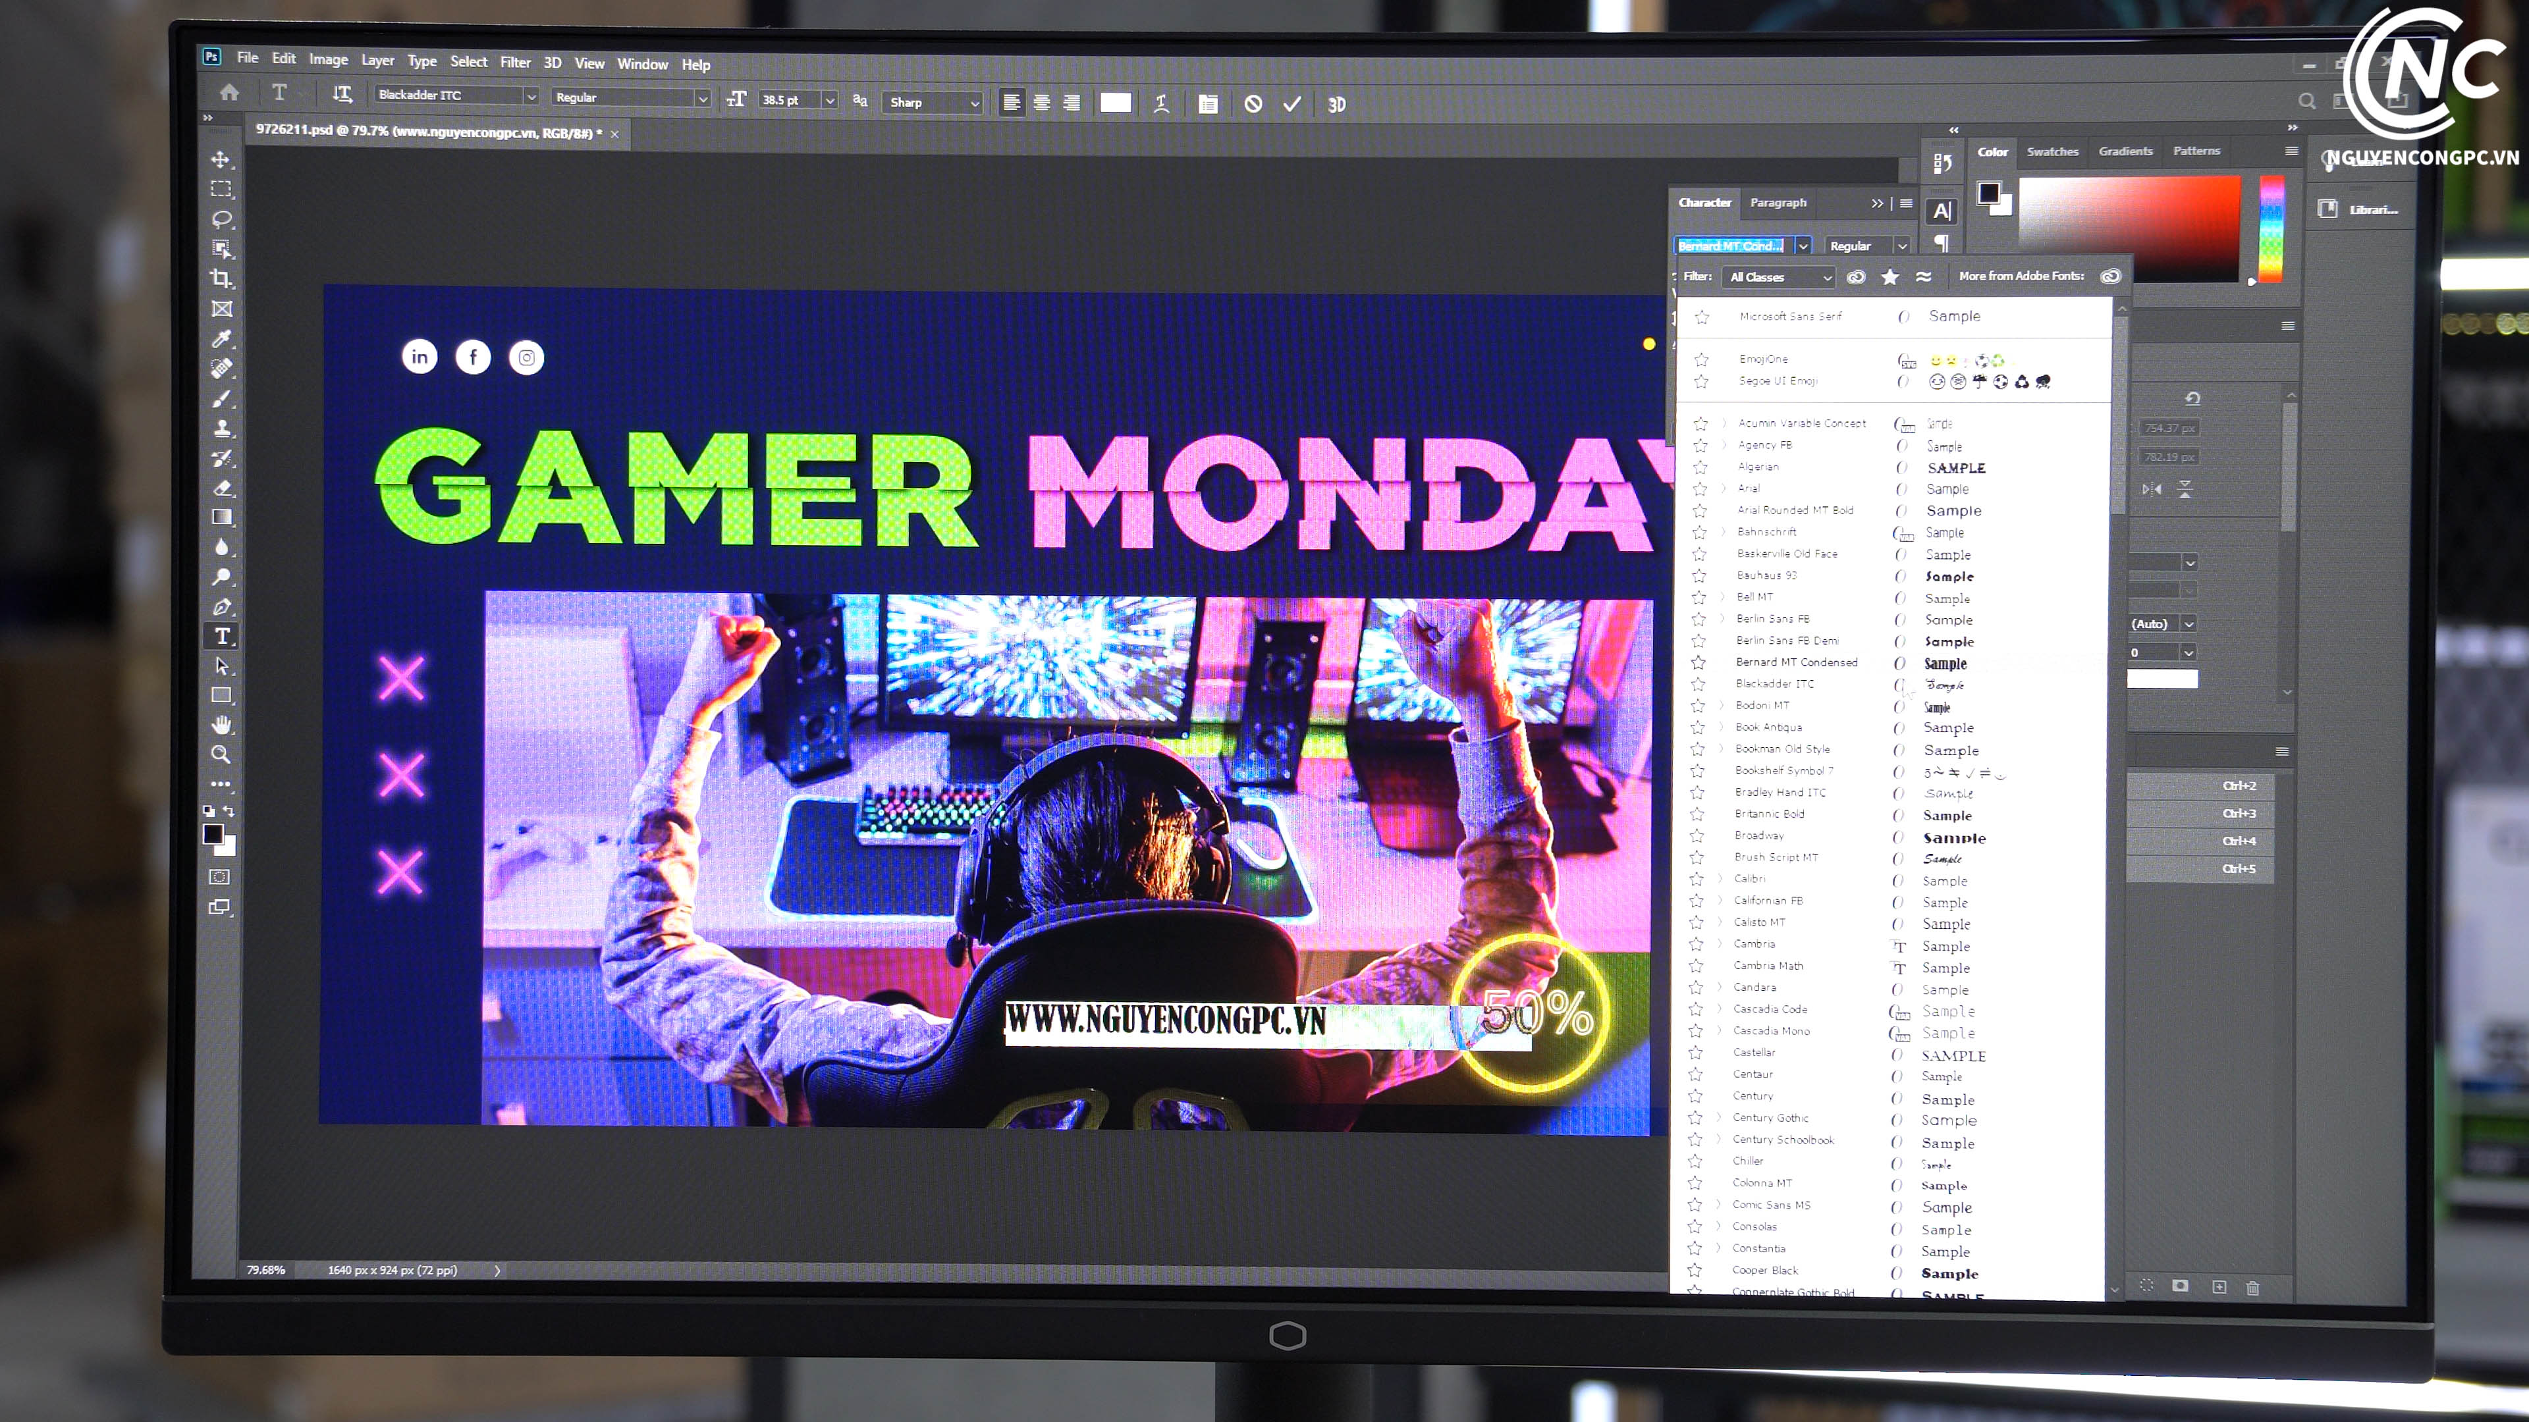Image resolution: width=2529 pixels, height=1422 pixels.
Task: Open the All Classes filter dropdown
Action: click(x=1780, y=278)
